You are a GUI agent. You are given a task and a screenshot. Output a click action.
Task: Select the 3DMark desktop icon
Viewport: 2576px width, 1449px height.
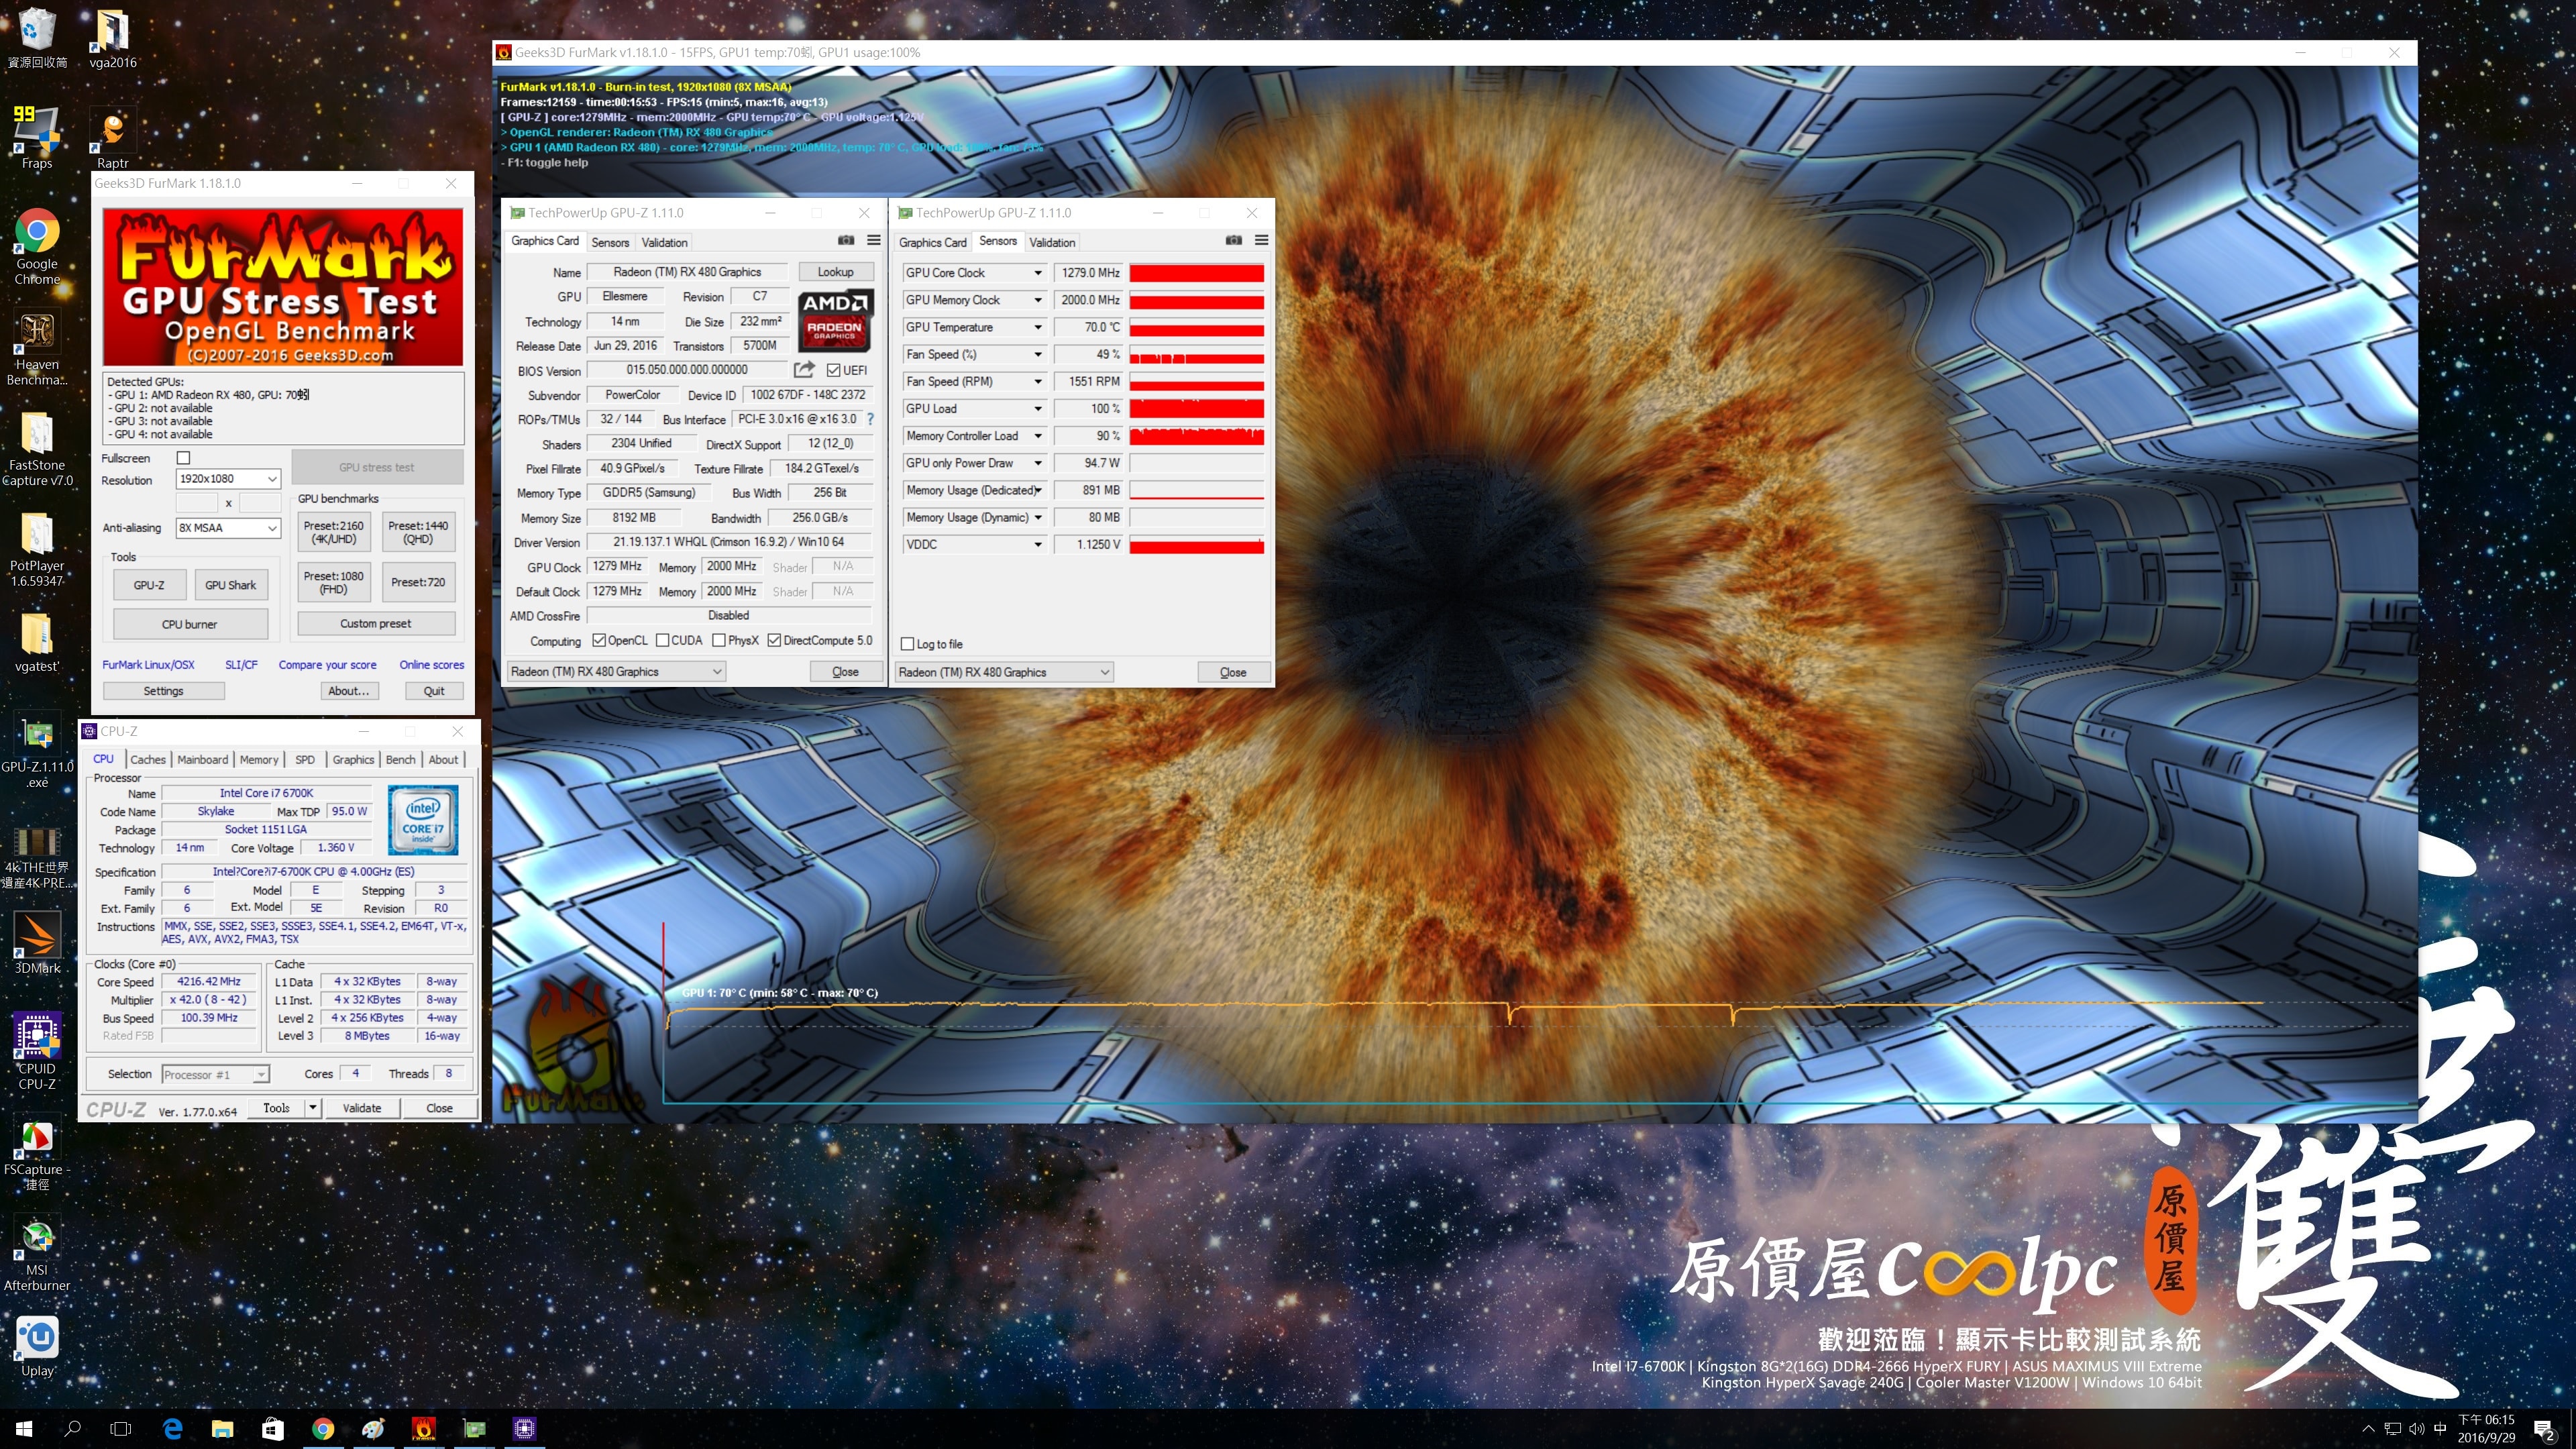(x=37, y=942)
